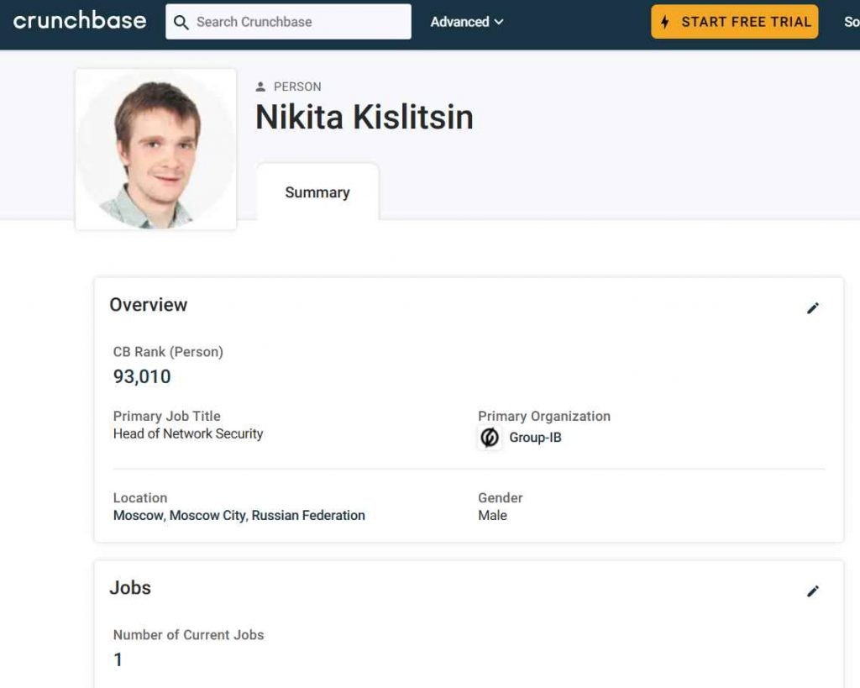The width and height of the screenshot is (860, 688).
Task: Edit the Overview section pencil icon
Action: 813,308
